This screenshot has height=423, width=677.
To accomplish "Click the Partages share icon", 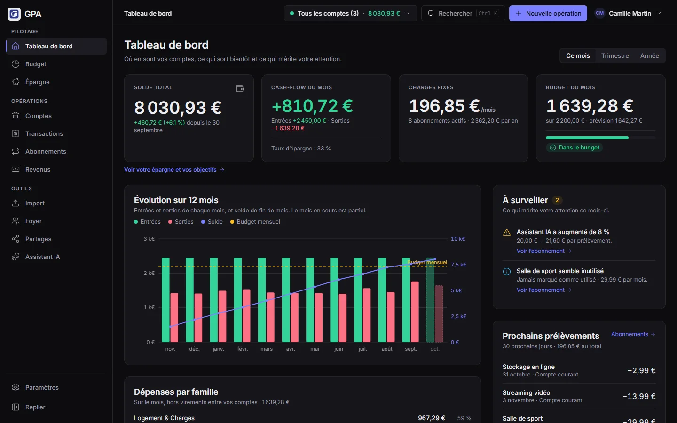I will 16,239.
